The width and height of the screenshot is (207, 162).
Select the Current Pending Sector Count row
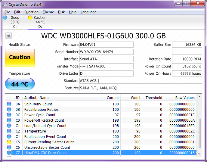101,142
